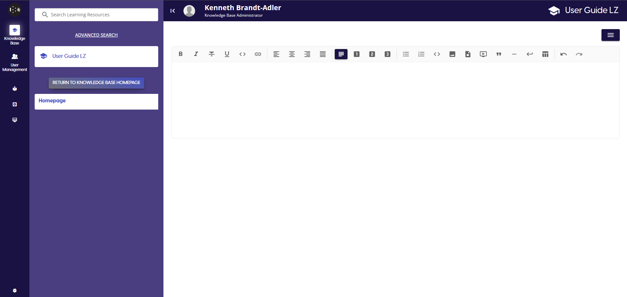This screenshot has height=297, width=627.
Task: Toggle italic text style
Action: click(196, 54)
